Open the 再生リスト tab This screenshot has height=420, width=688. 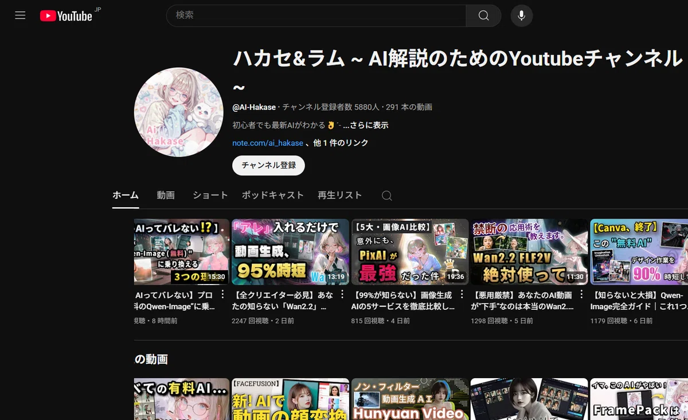pyautogui.click(x=340, y=195)
